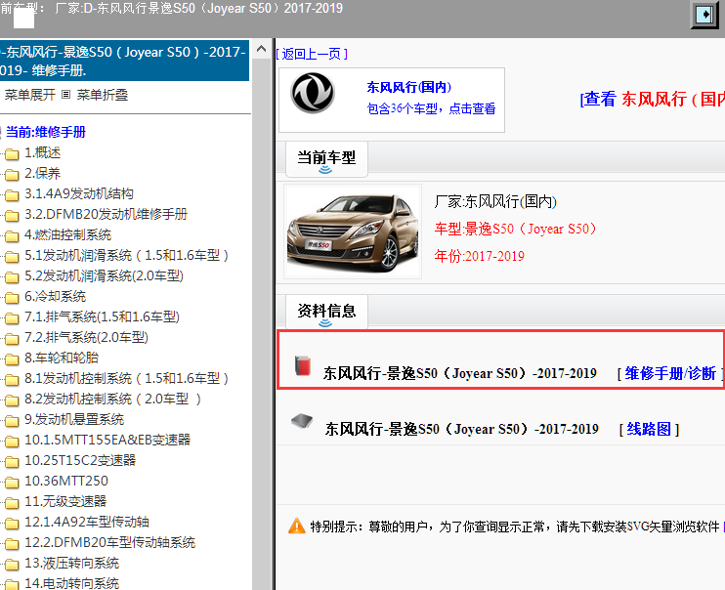Open folder icon for 3.1.4A9发动机结构
725x590 pixels.
point(12,195)
